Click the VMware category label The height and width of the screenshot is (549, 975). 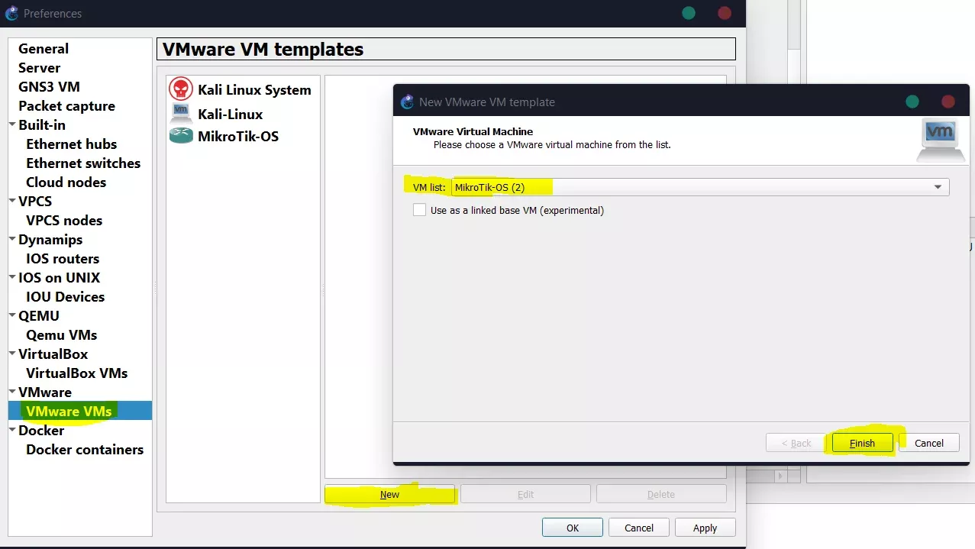tap(45, 392)
